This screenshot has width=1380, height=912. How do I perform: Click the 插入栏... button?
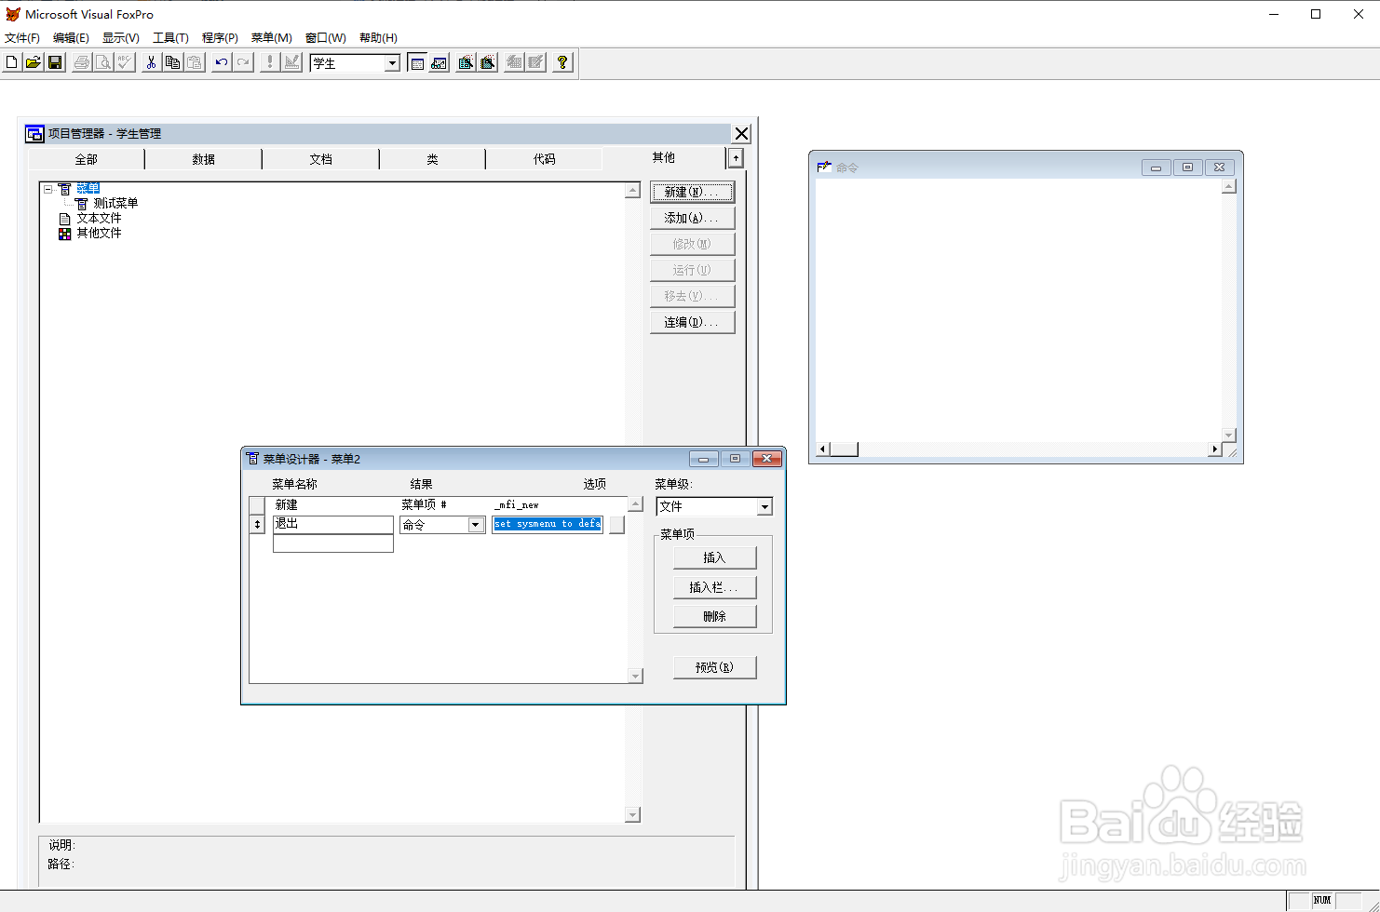[714, 587]
